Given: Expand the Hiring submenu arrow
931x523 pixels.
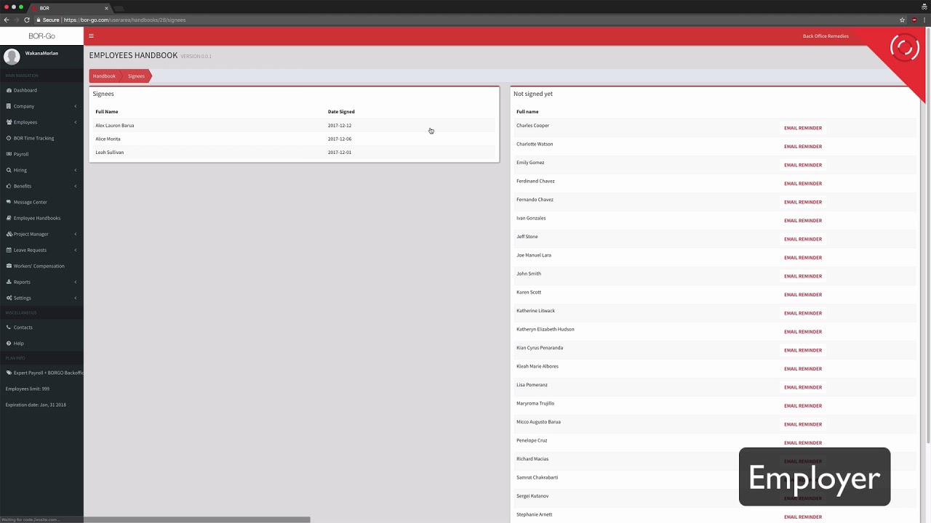Looking at the screenshot, I should pyautogui.click(x=76, y=170).
